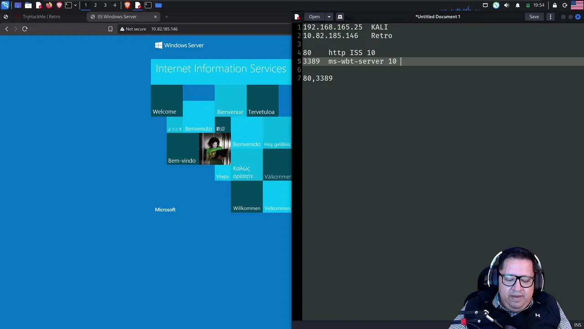The image size is (584, 329).
Task: Click the Willkommen tile
Action: click(x=246, y=196)
